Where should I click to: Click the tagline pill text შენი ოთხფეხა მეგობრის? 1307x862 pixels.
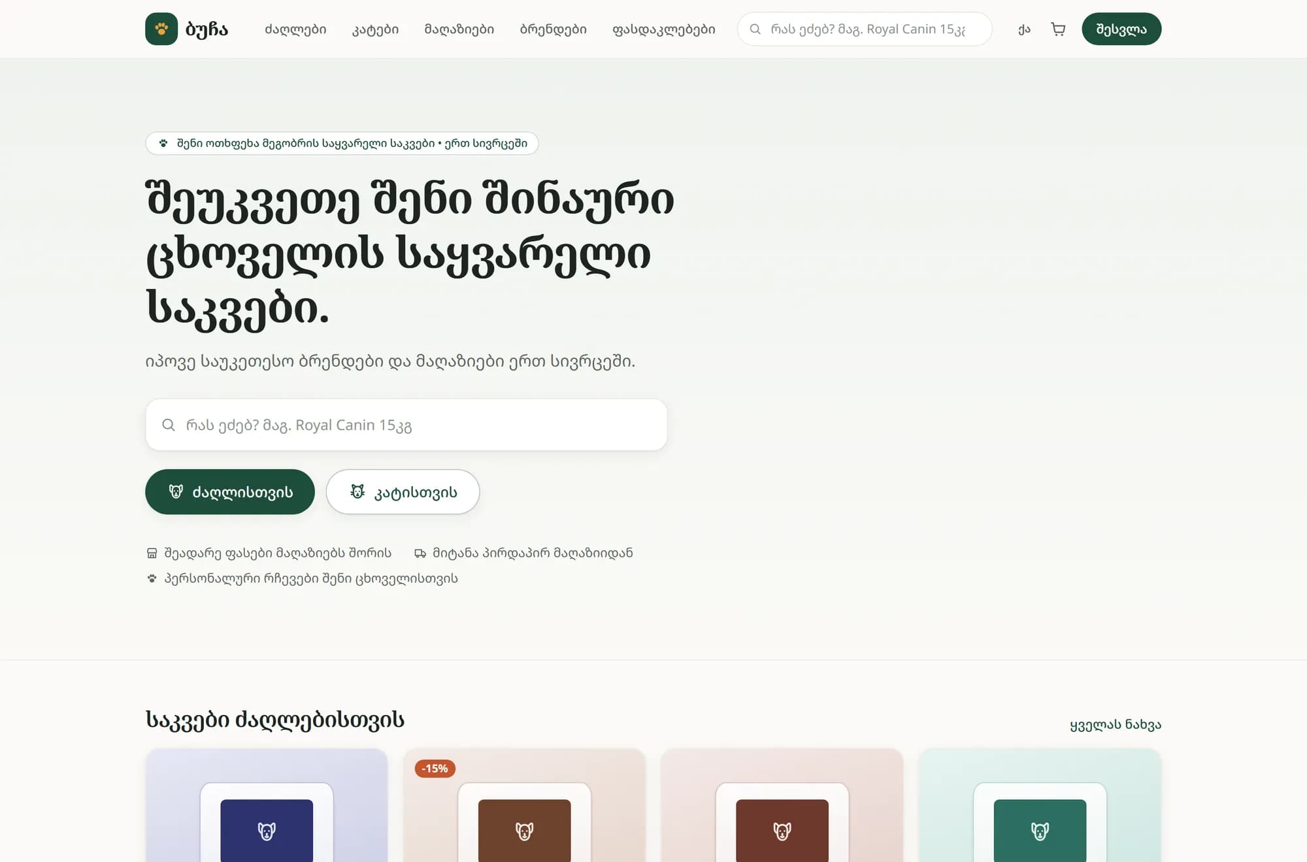pos(352,143)
